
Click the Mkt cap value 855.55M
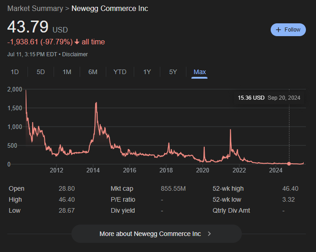tap(173, 188)
